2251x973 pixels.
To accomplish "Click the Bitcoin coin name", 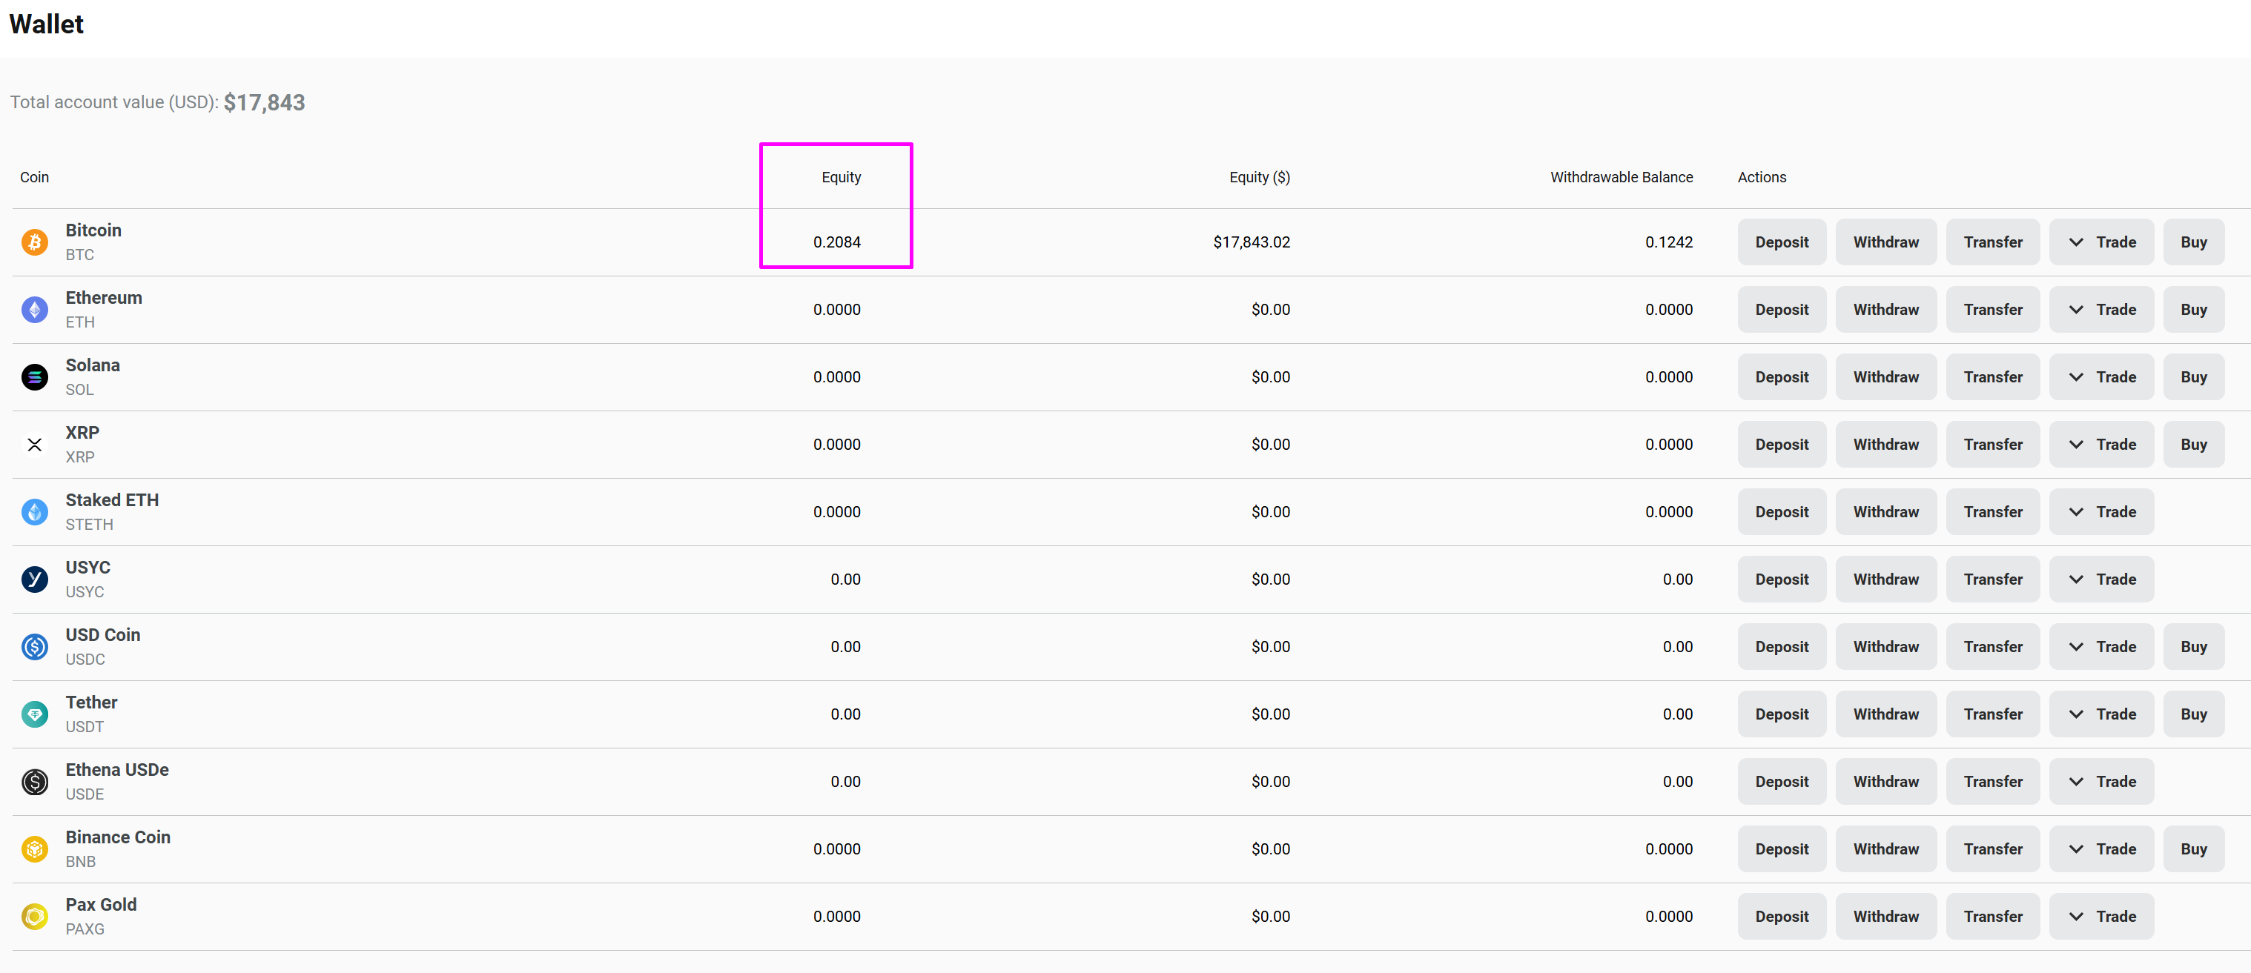I will coord(93,230).
